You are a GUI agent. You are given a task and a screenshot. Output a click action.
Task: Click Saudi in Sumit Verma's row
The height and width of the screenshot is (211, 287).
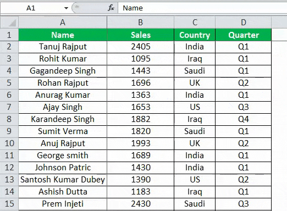point(195,131)
